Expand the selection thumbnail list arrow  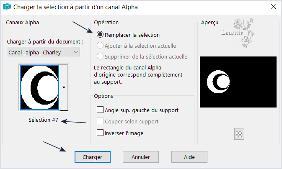pos(64,87)
